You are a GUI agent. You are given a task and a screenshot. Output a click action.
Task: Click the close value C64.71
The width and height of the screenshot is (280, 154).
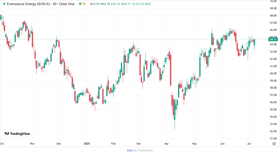pyautogui.click(x=126, y=4)
